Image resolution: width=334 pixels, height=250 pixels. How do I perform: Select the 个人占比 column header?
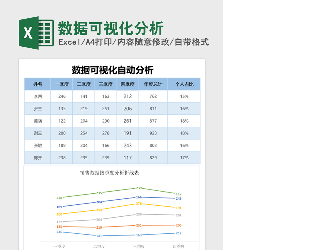[x=184, y=84]
